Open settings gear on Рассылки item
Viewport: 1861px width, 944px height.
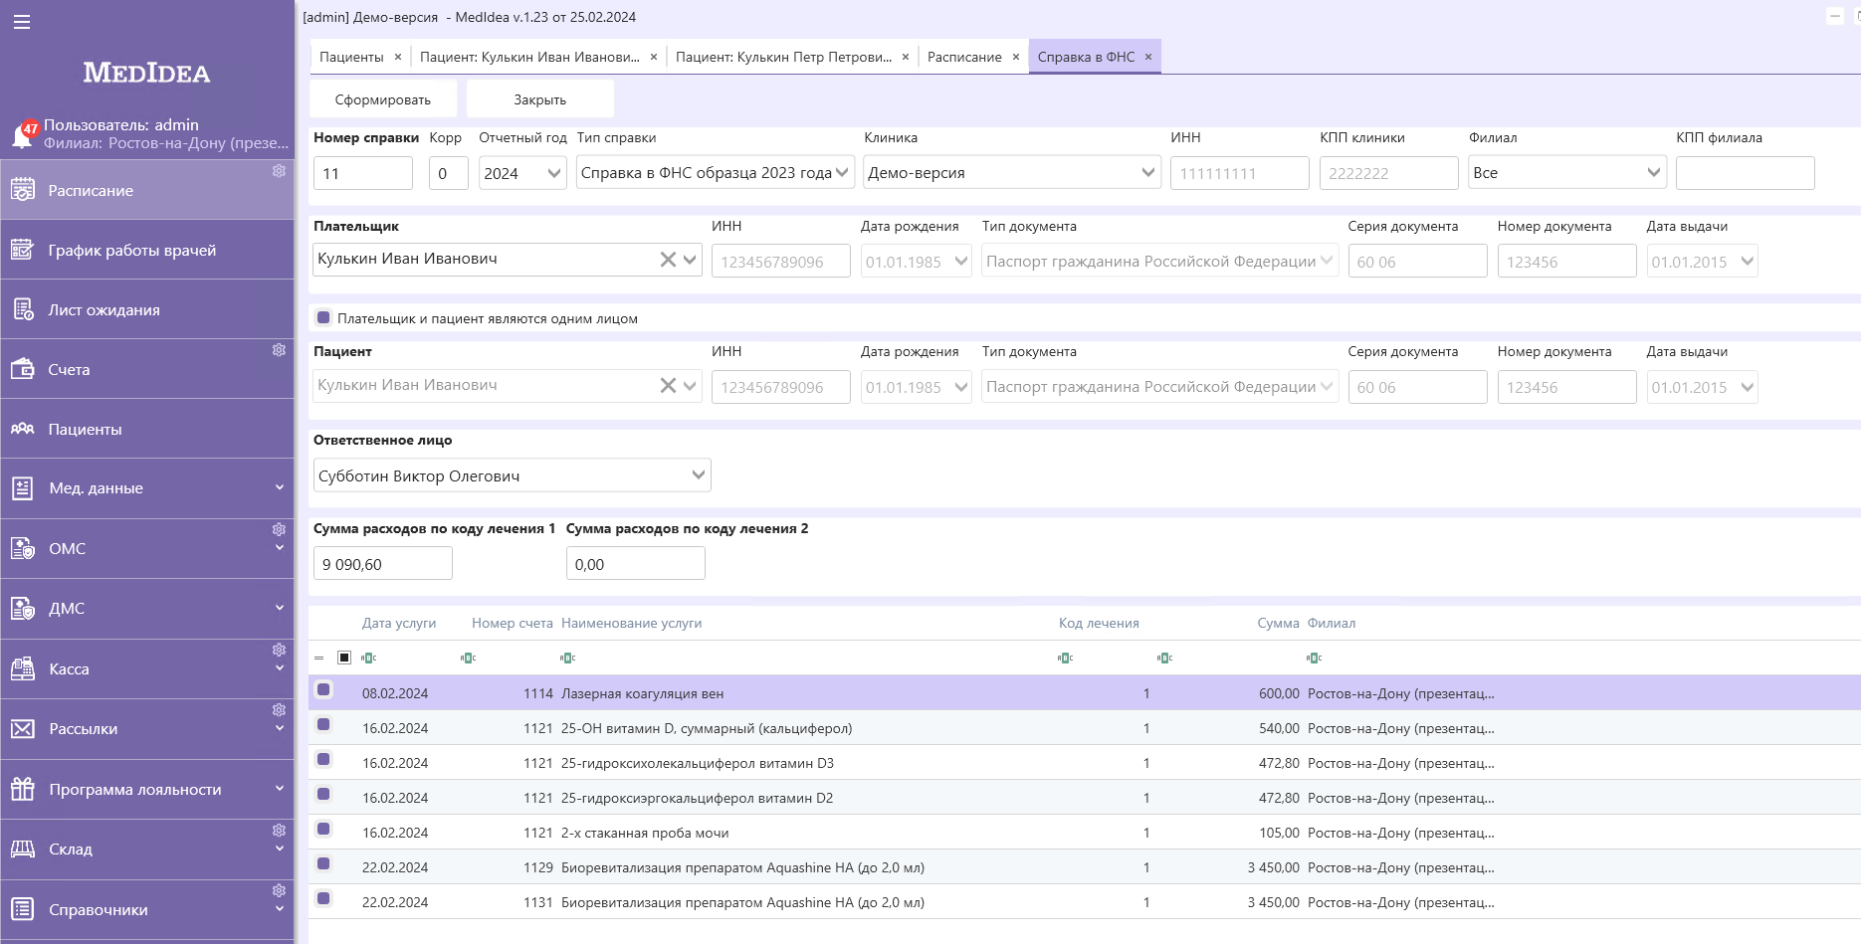tap(279, 710)
